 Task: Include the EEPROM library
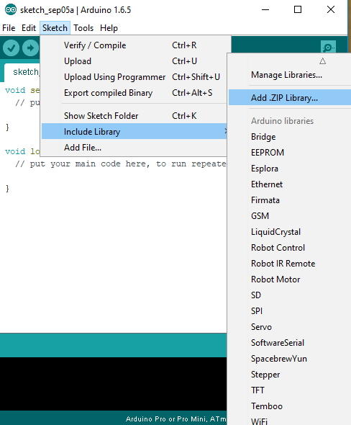[290, 153]
